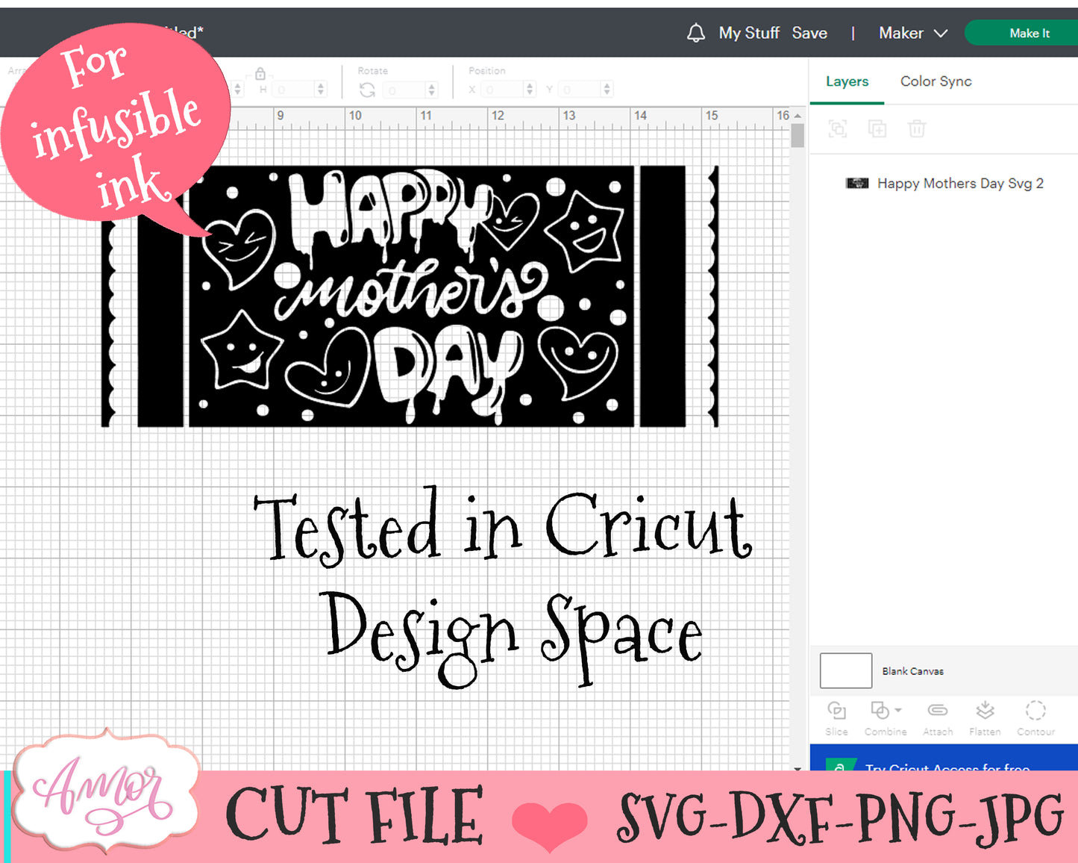The width and height of the screenshot is (1078, 863).
Task: Click the Rotate value stepper arrows
Action: click(432, 90)
